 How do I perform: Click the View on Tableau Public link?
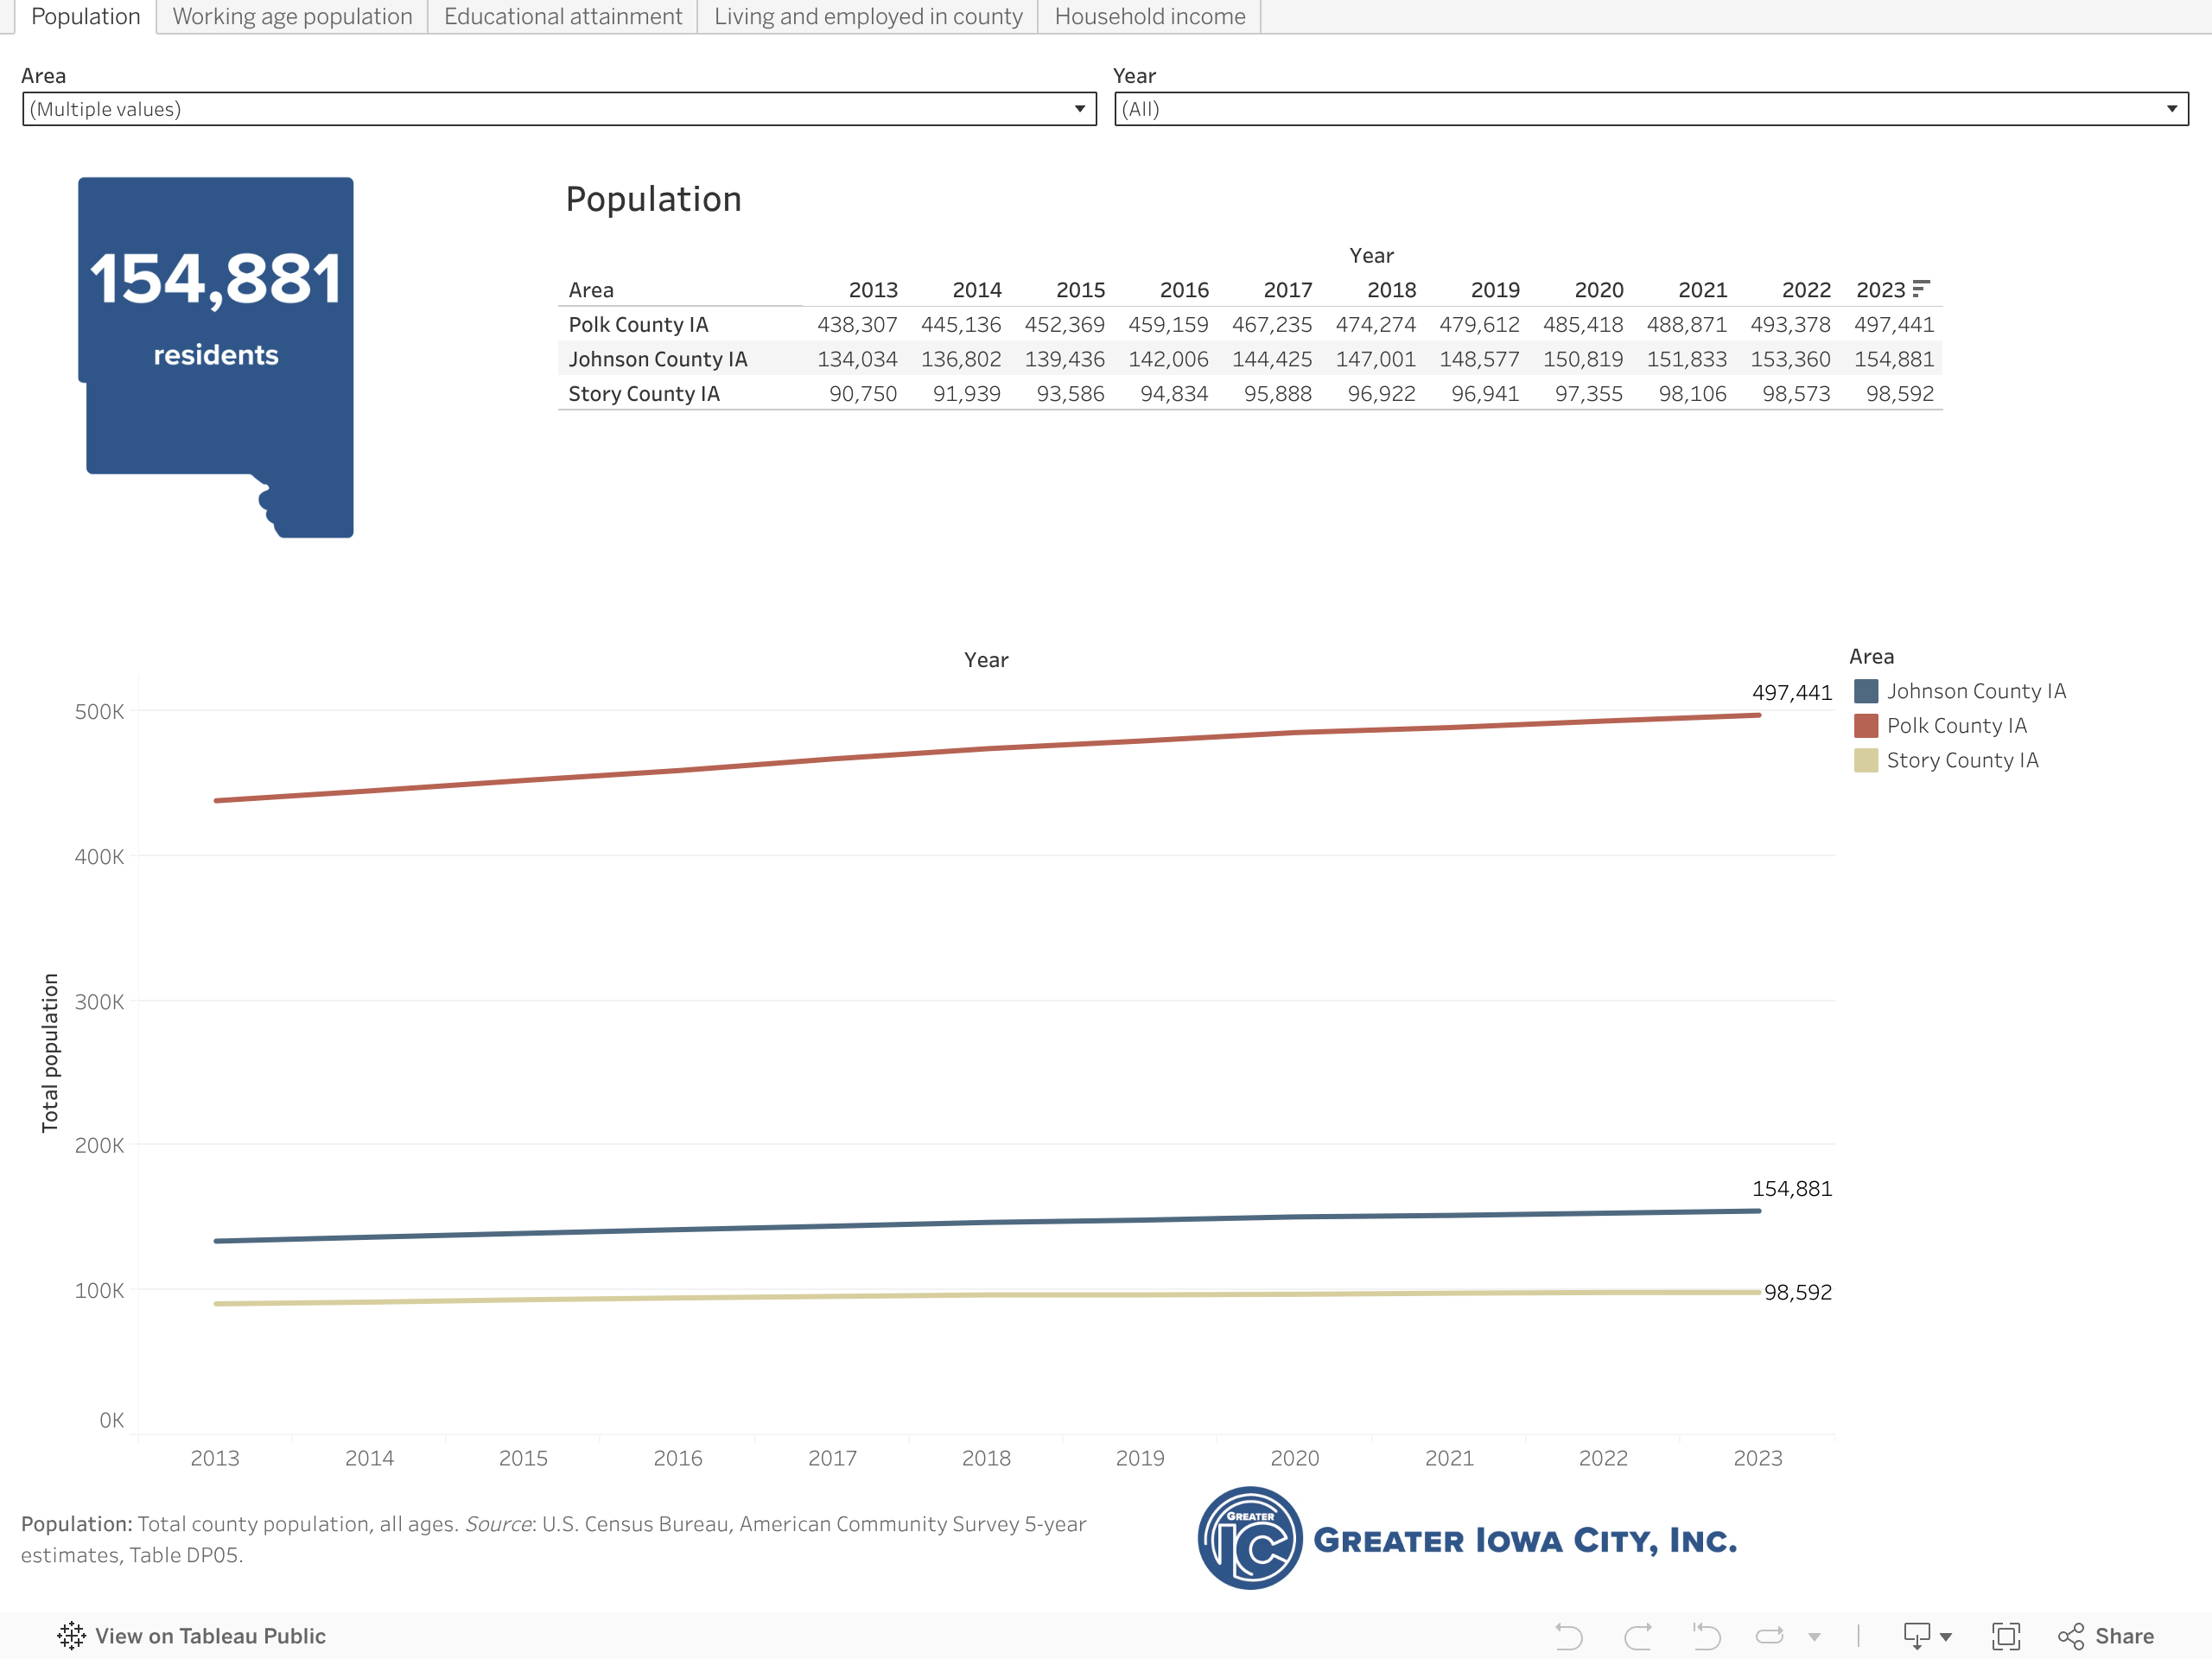click(210, 1636)
